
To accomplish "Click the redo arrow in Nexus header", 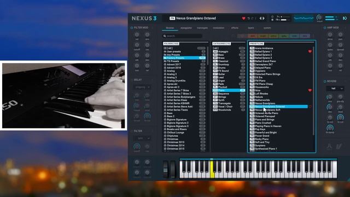I will (x=253, y=18).
